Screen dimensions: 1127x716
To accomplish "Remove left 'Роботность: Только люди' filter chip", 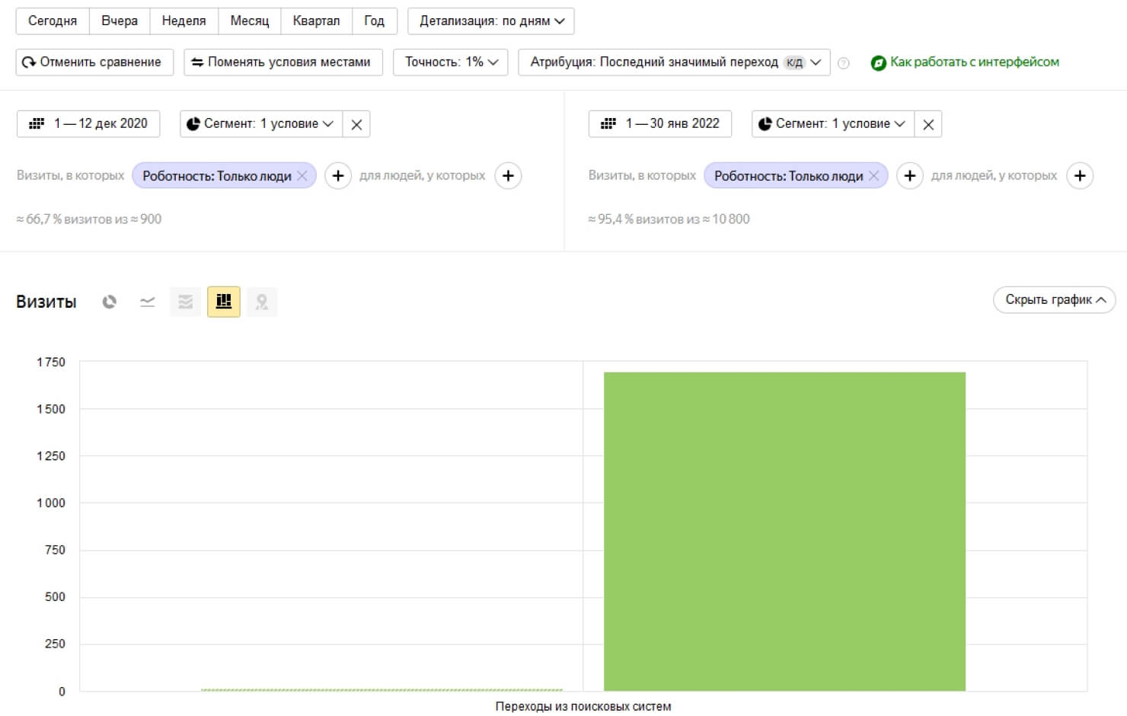I will (x=302, y=176).
